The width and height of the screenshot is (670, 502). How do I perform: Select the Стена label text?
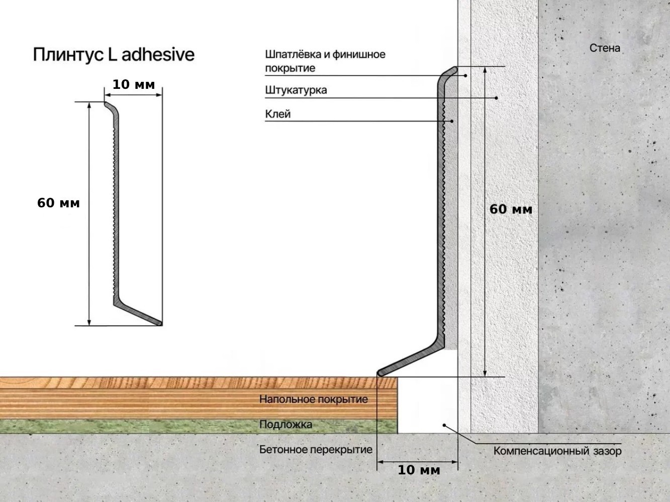point(605,48)
